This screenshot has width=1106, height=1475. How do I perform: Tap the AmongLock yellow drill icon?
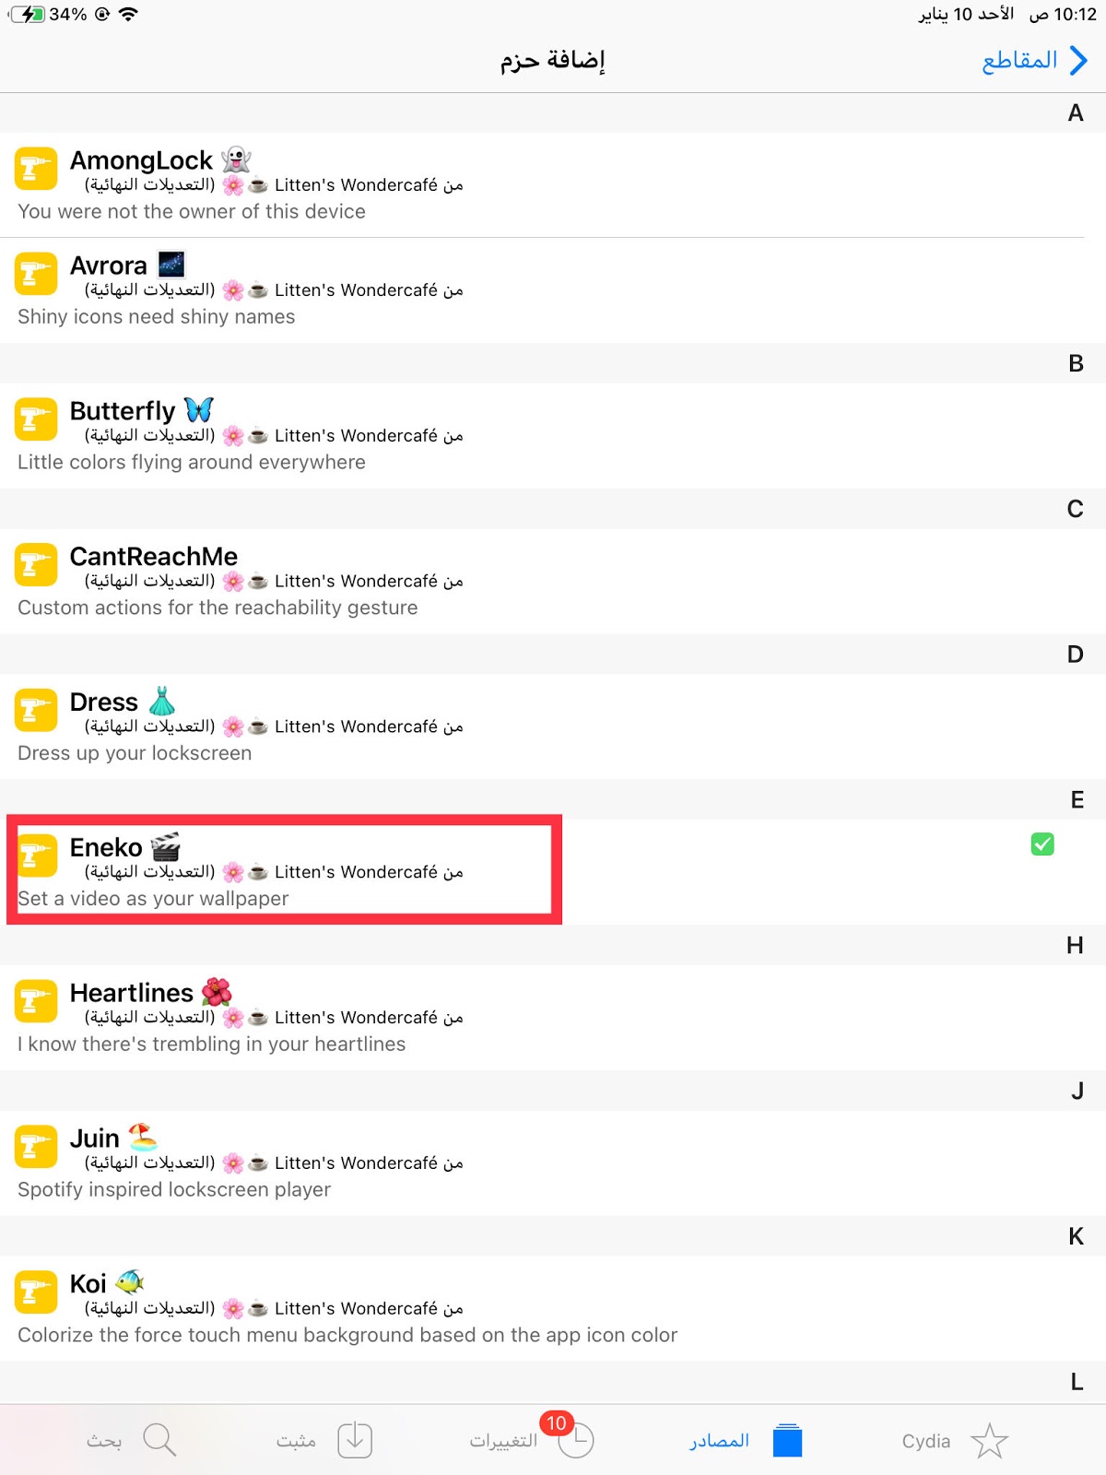(x=36, y=170)
